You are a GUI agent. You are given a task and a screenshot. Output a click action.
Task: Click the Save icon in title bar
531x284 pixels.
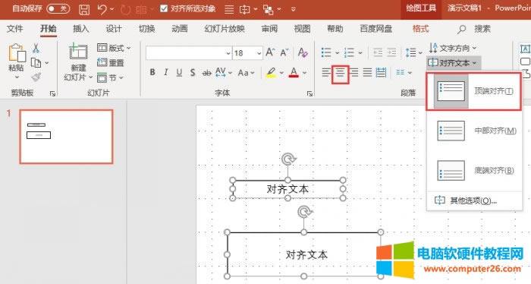[84, 9]
